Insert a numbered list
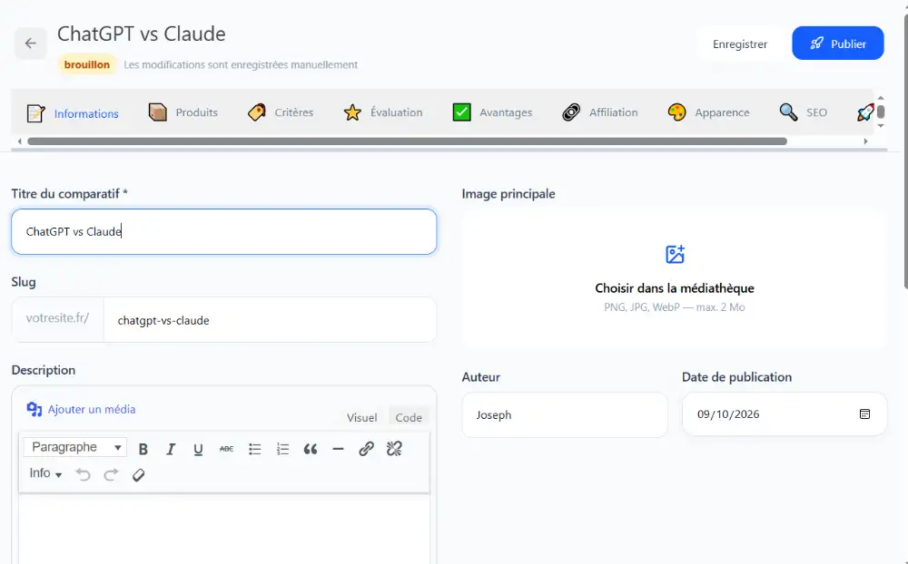This screenshot has width=908, height=564. click(282, 449)
